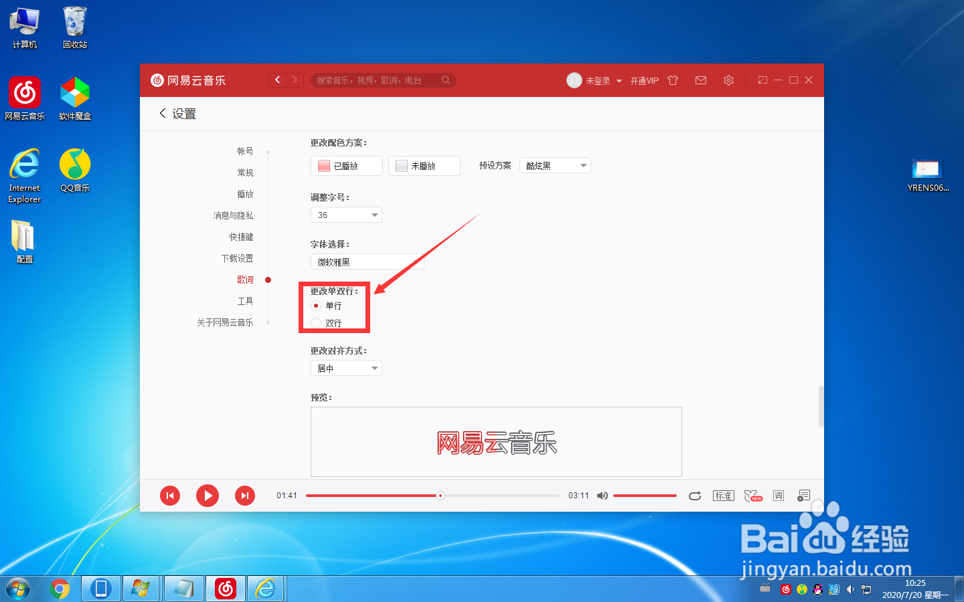Select the 单行 radio button
The width and height of the screenshot is (964, 602).
click(x=316, y=306)
